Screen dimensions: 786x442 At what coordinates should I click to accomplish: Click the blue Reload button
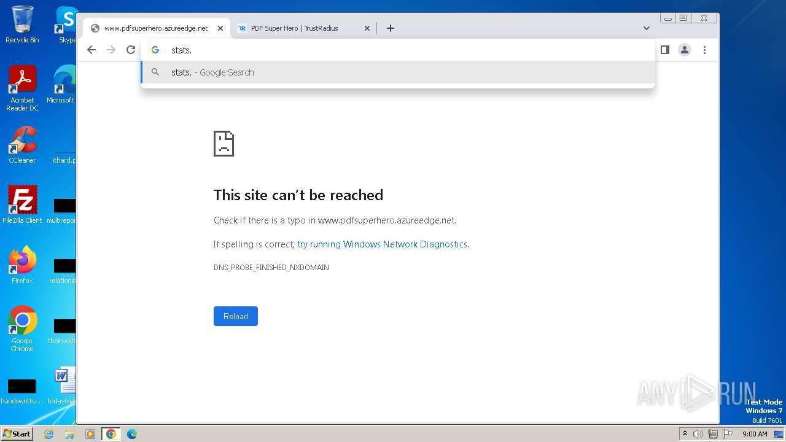tap(236, 316)
